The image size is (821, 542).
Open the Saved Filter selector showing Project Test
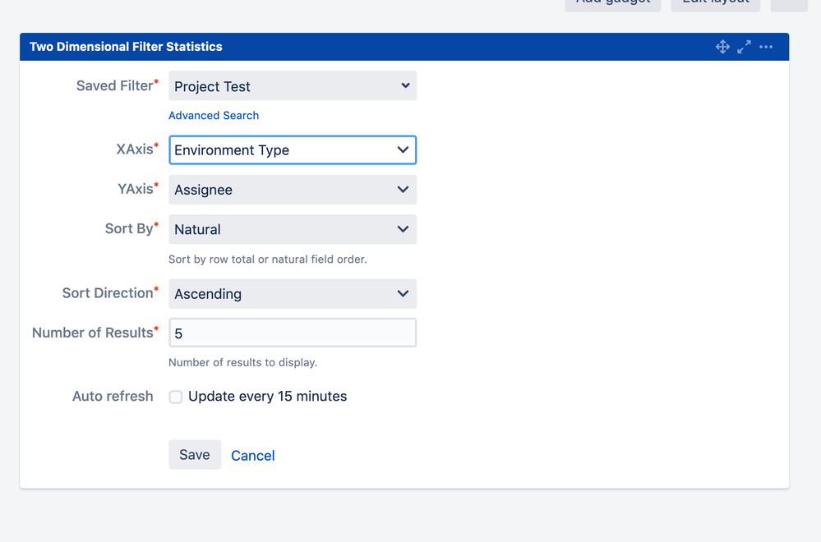[x=292, y=85]
